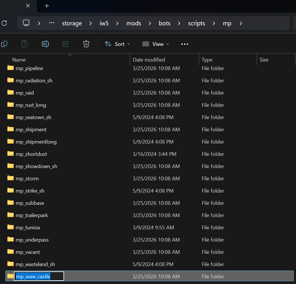Click the Paste toolbar icon

[x=25, y=44]
